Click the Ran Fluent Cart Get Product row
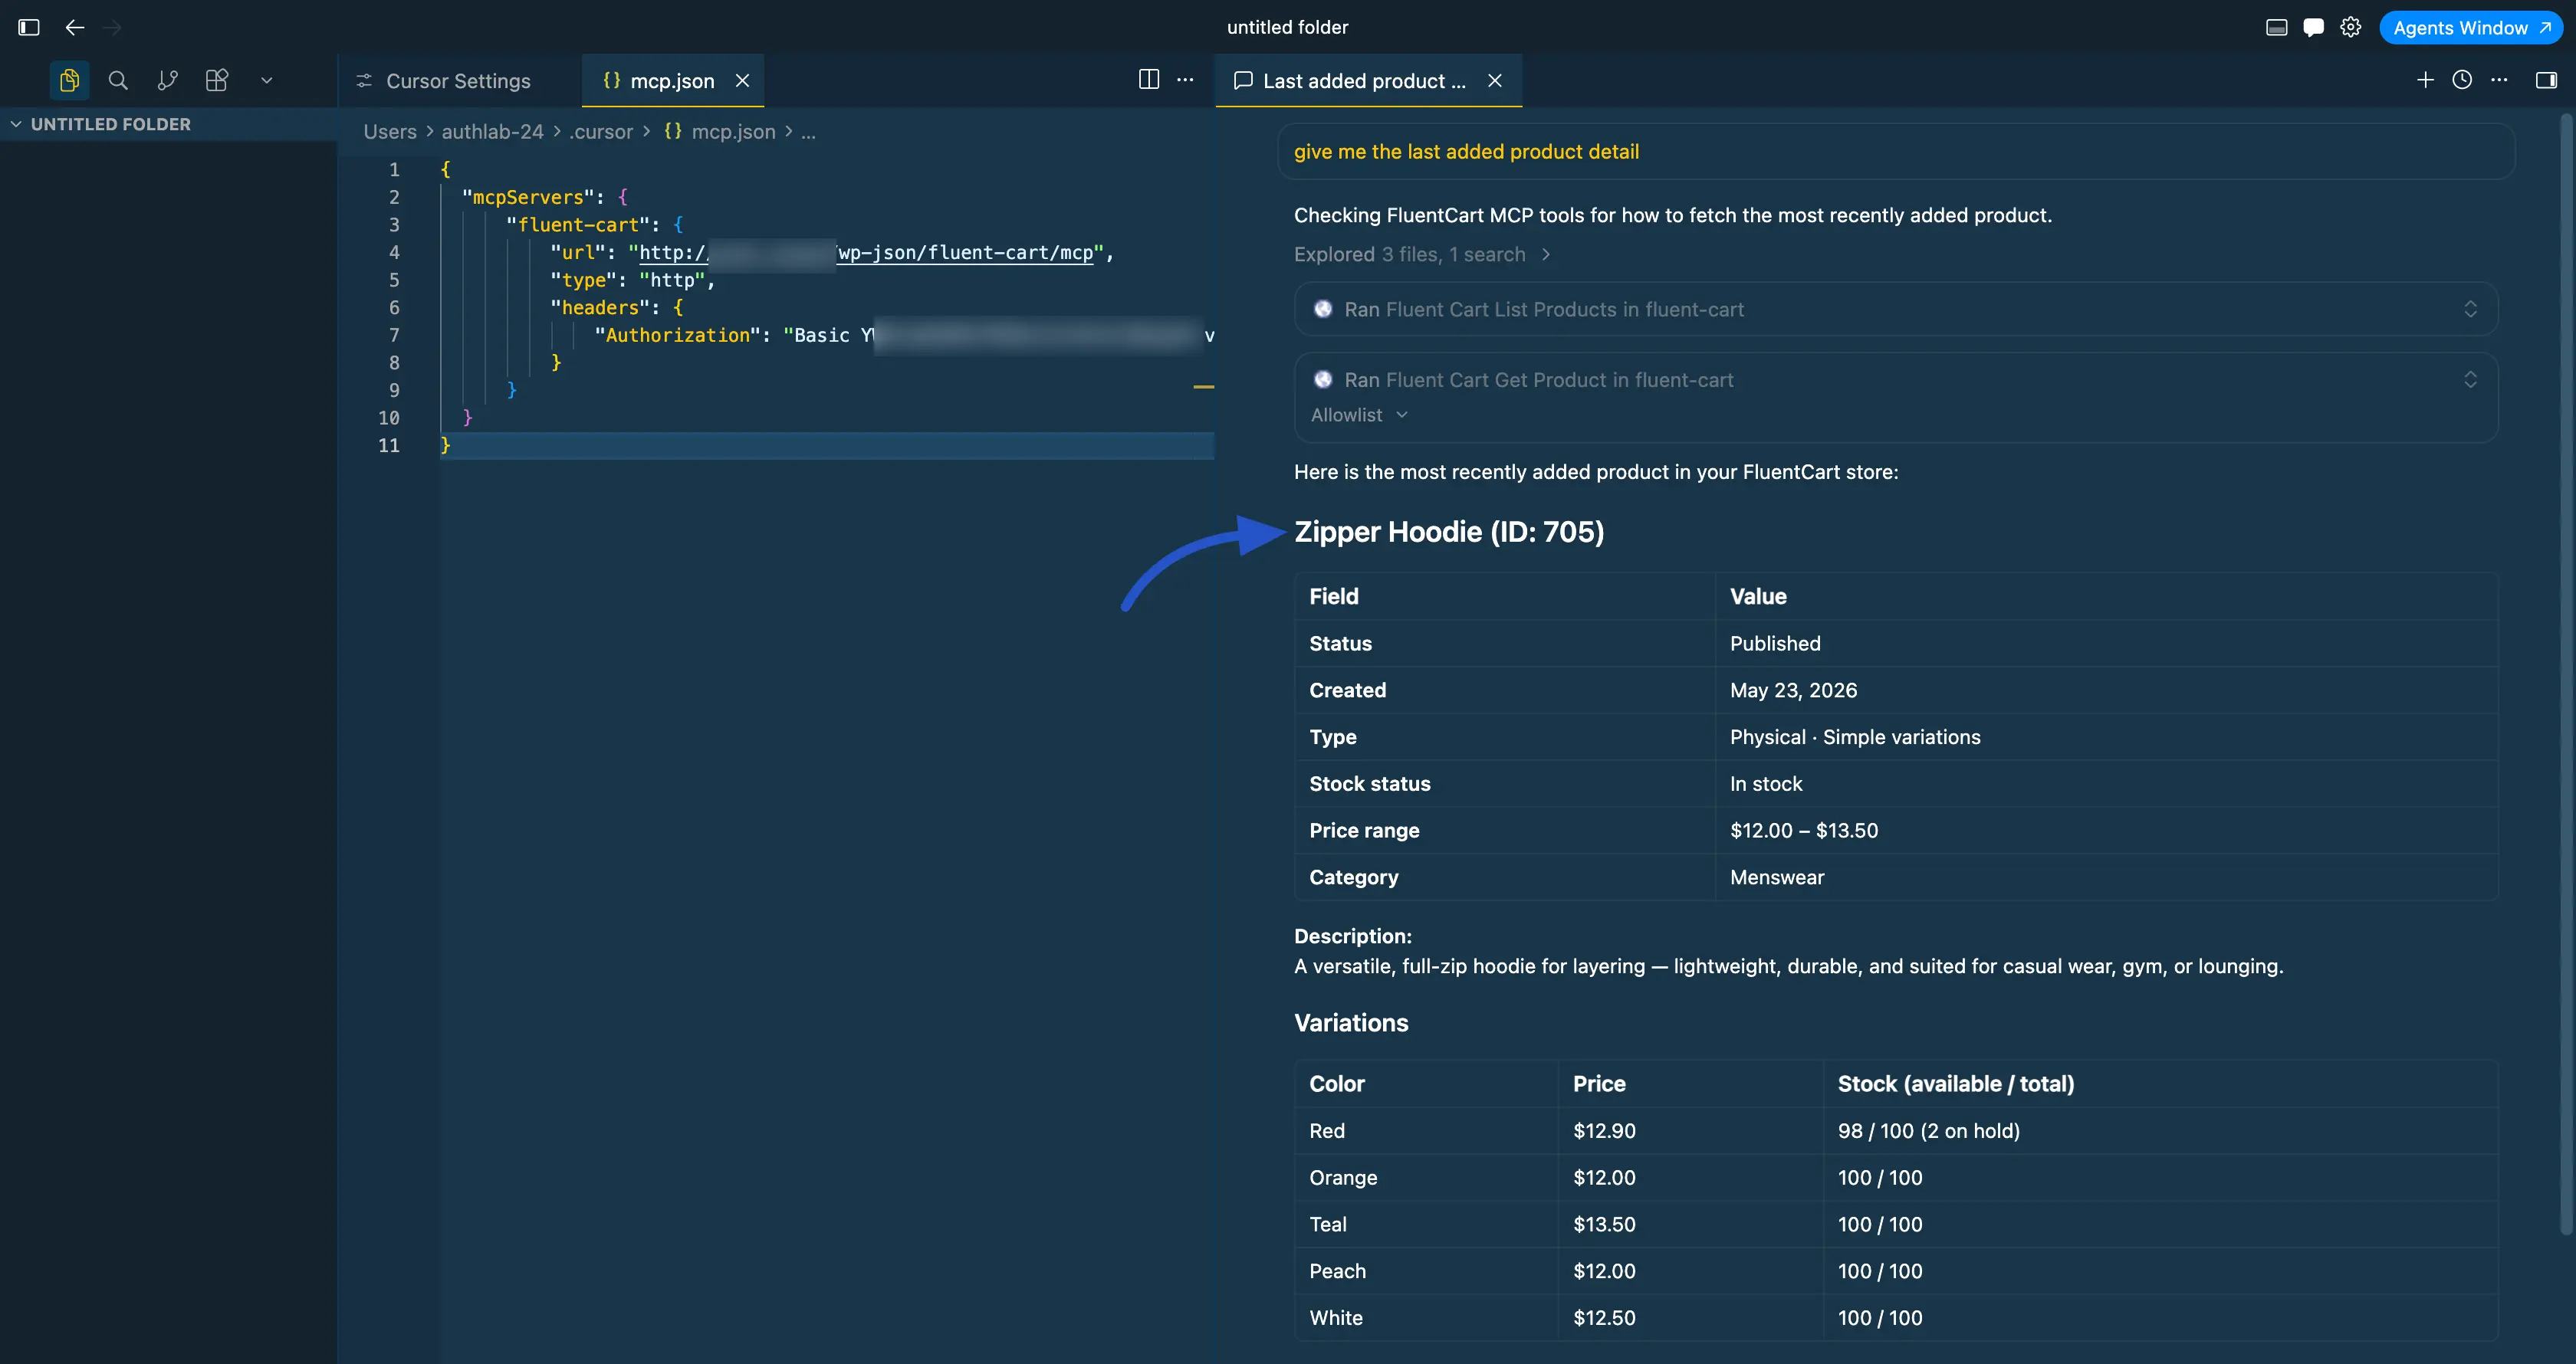This screenshot has width=2576, height=1364. coord(1896,380)
